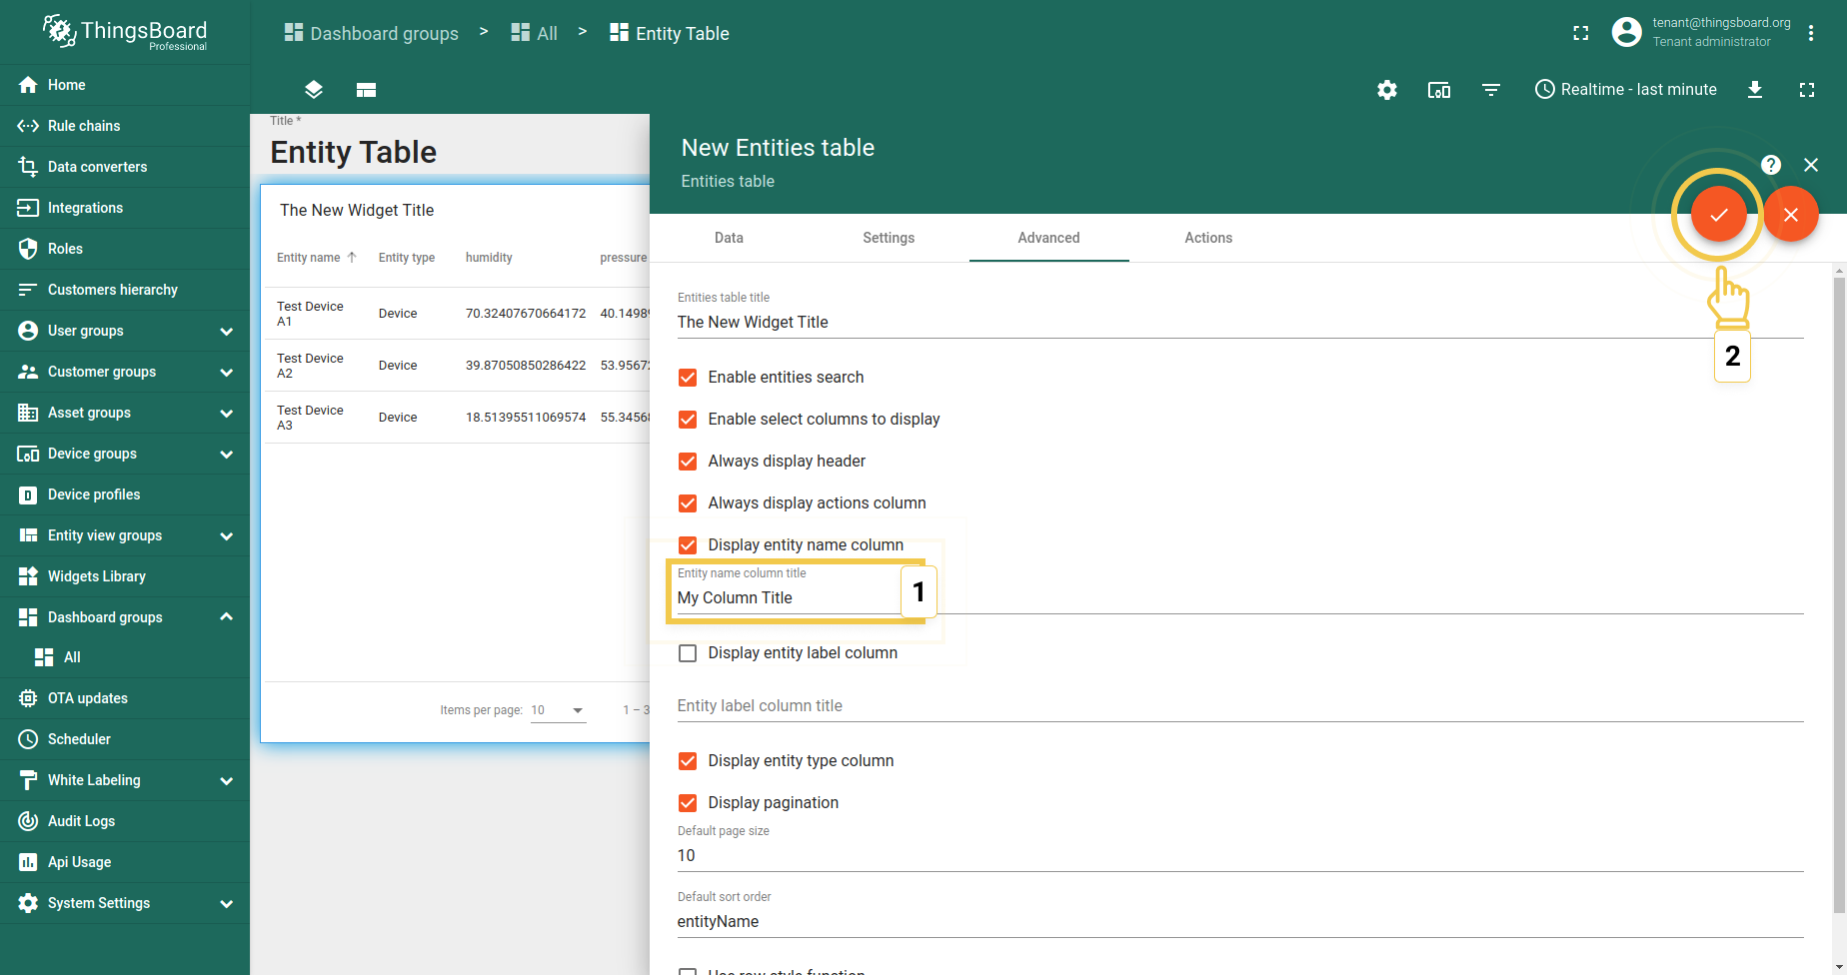Open Customers hierarchy
The image size is (1847, 975).
pos(125,290)
